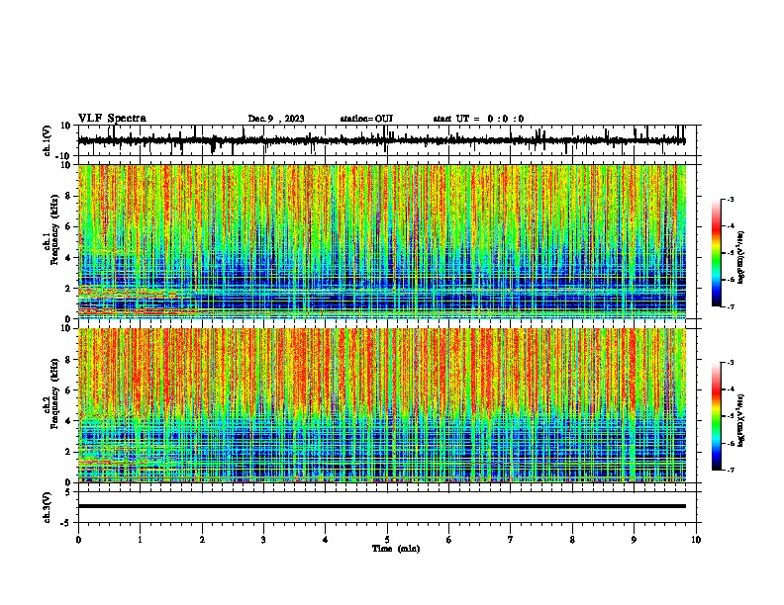Click the "start UT = 0 : 0 : 0" text
Image resolution: width=784 pixels, height=605 pixels.
478,119
